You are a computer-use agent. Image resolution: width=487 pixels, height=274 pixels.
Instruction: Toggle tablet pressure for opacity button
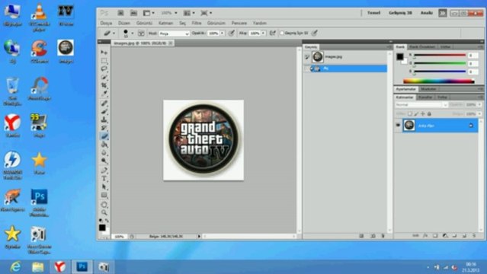pos(231,33)
